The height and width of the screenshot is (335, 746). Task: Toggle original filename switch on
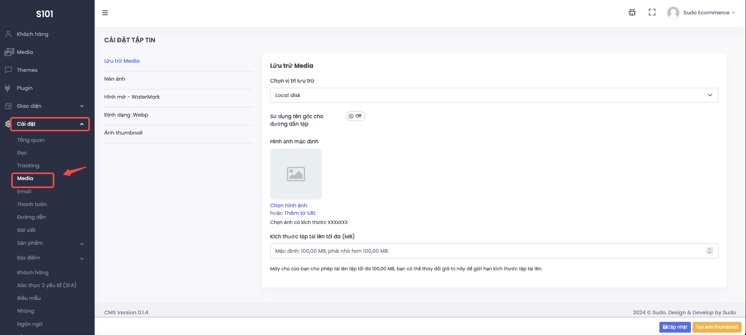pos(355,116)
